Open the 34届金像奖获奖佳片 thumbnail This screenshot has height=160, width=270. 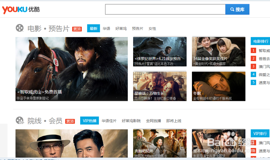click(x=219, y=51)
